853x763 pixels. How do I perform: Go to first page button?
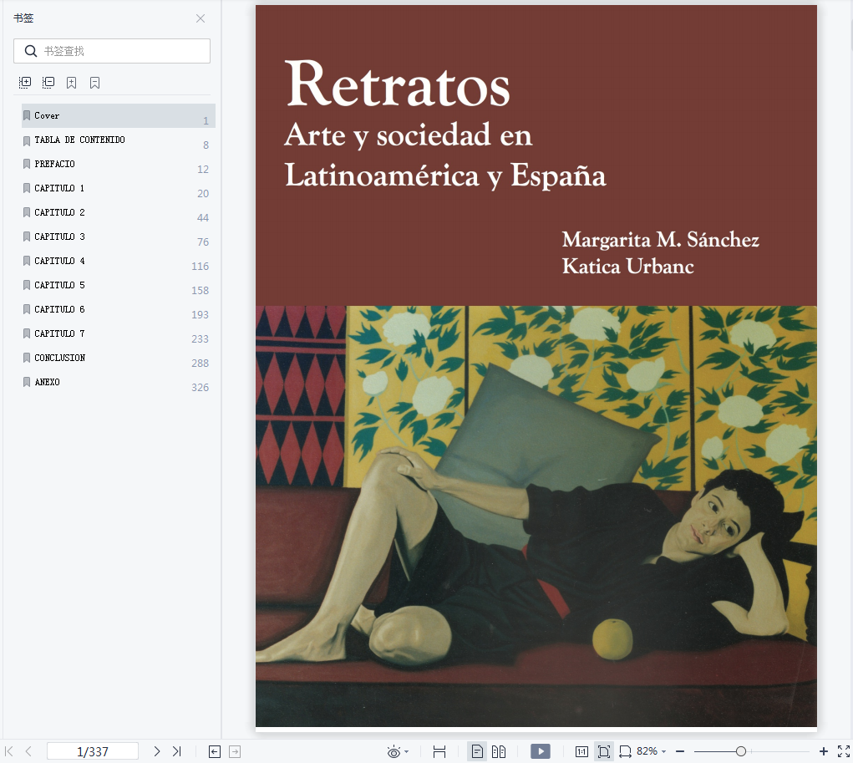pyautogui.click(x=8, y=751)
